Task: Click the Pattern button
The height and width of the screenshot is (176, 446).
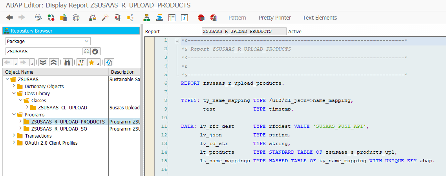Action: [237, 18]
